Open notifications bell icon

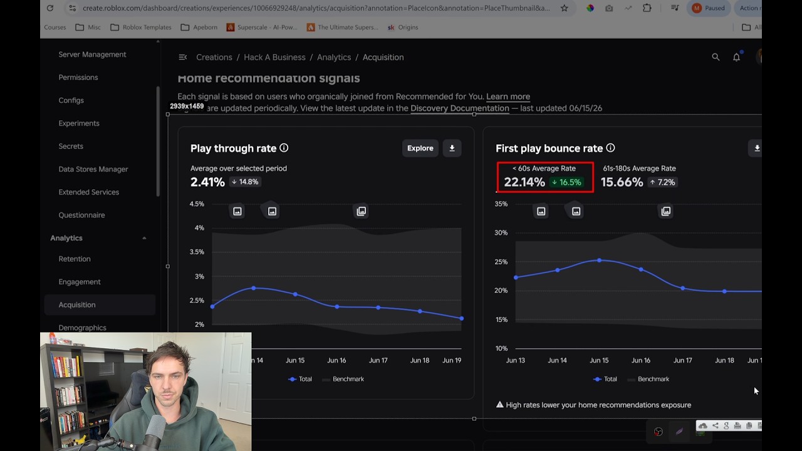[737, 57]
